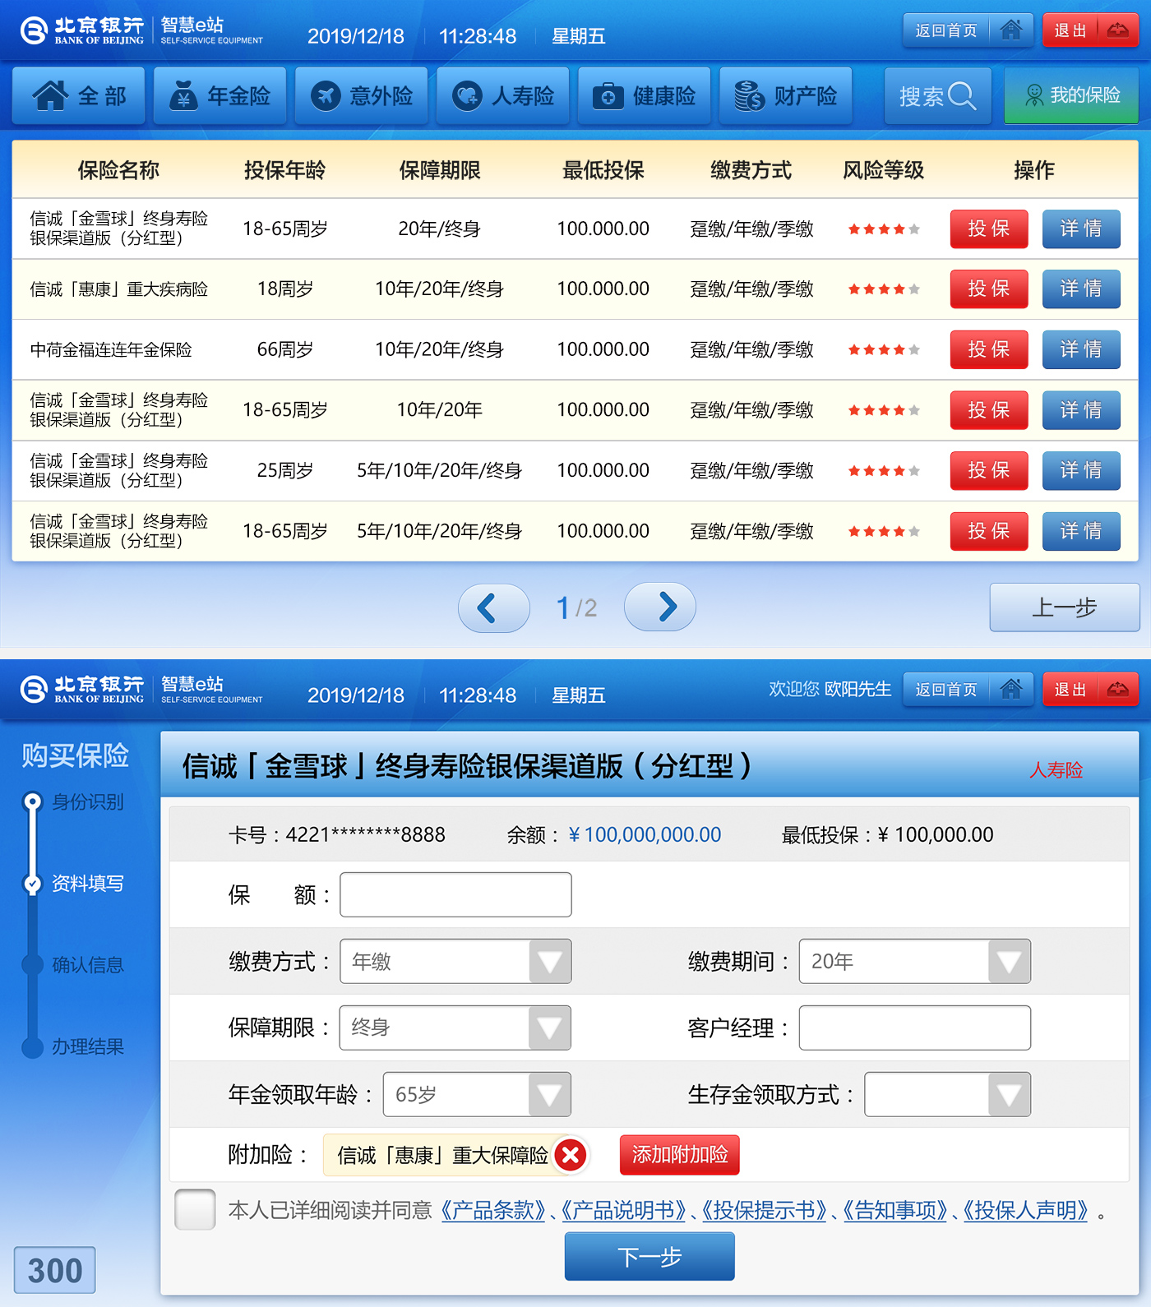Click the 身份识别 step marker
This screenshot has height=1307, width=1151.
32,801
